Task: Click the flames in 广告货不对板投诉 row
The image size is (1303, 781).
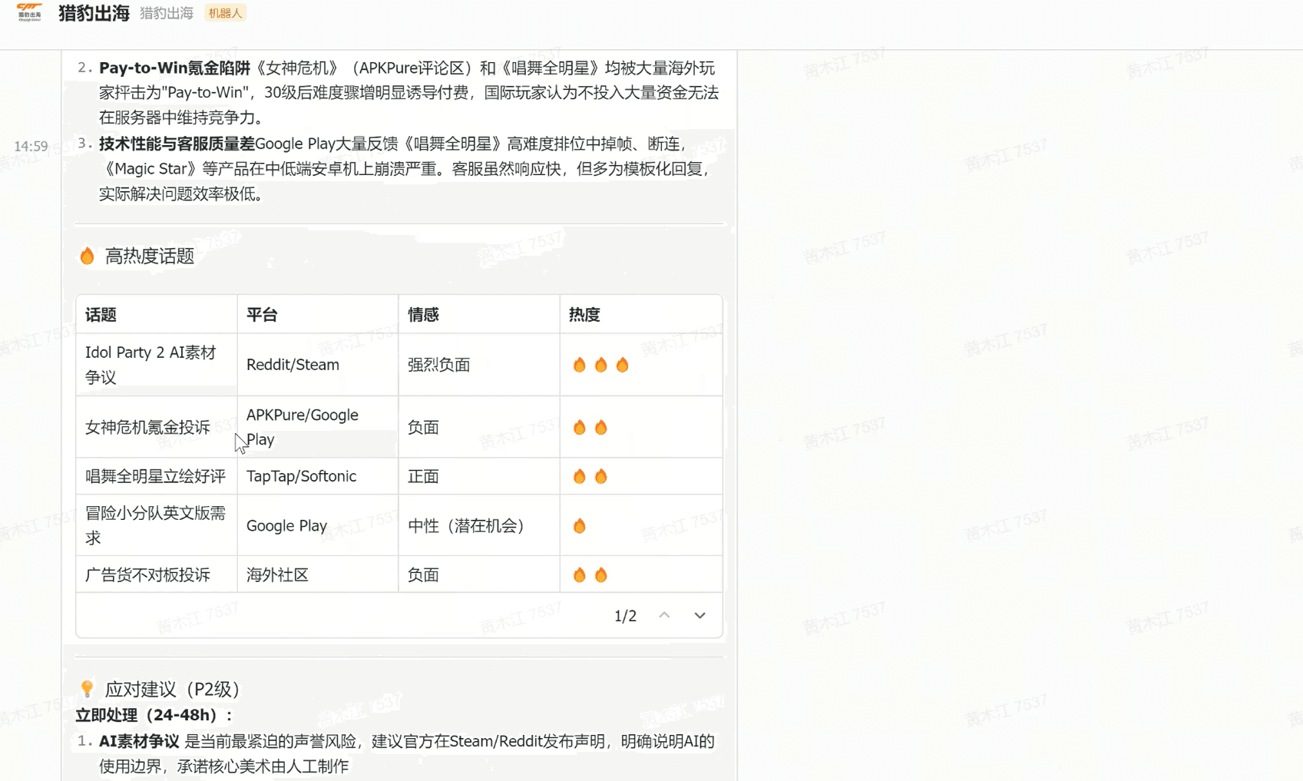Action: (x=590, y=574)
